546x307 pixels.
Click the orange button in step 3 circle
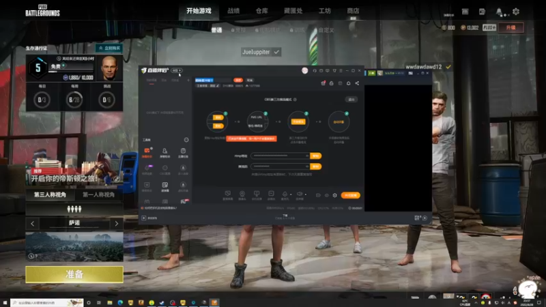click(298, 121)
